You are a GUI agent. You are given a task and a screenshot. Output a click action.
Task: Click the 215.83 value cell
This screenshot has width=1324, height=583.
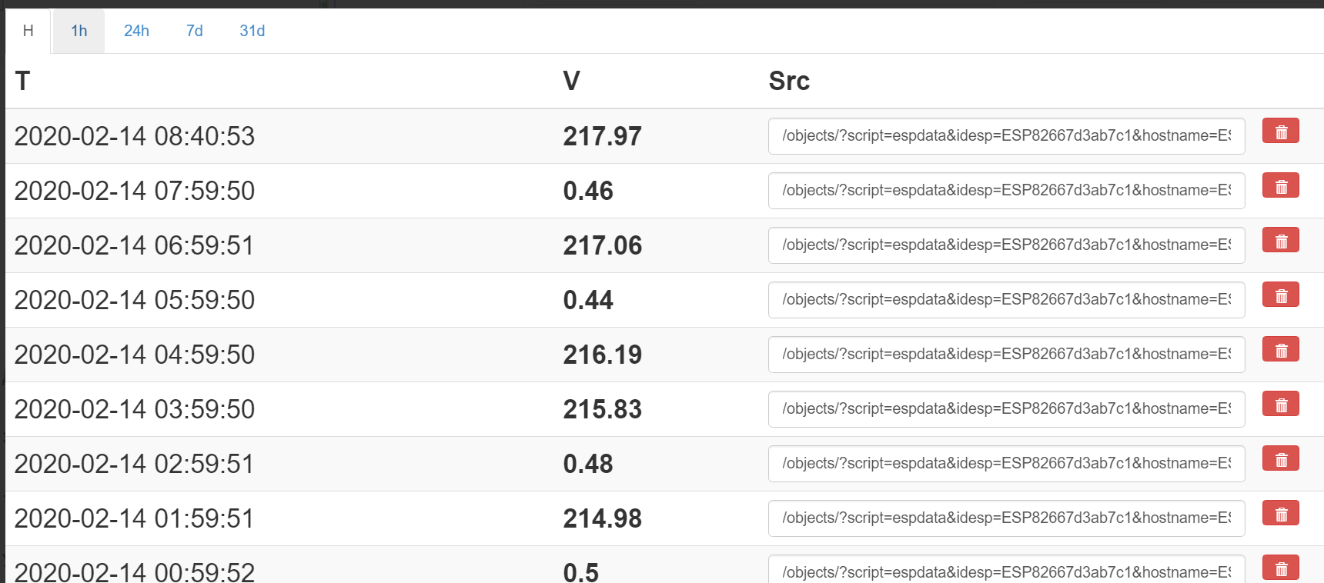pyautogui.click(x=602, y=409)
